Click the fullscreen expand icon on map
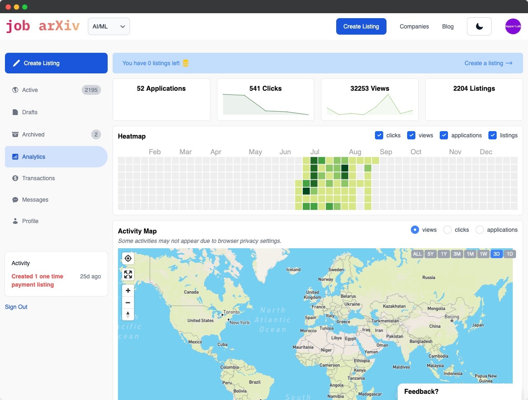Viewport: 528px width, 400px height. click(128, 274)
